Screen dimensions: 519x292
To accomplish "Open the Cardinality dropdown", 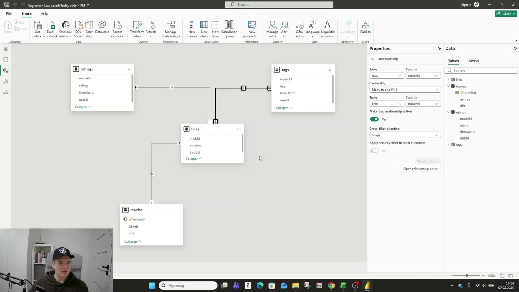I will pos(404,90).
